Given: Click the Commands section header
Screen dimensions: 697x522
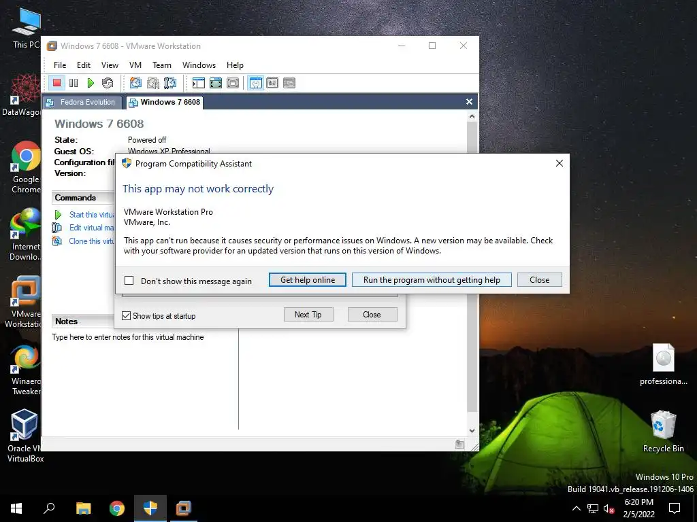Looking at the screenshot, I should coord(83,198).
